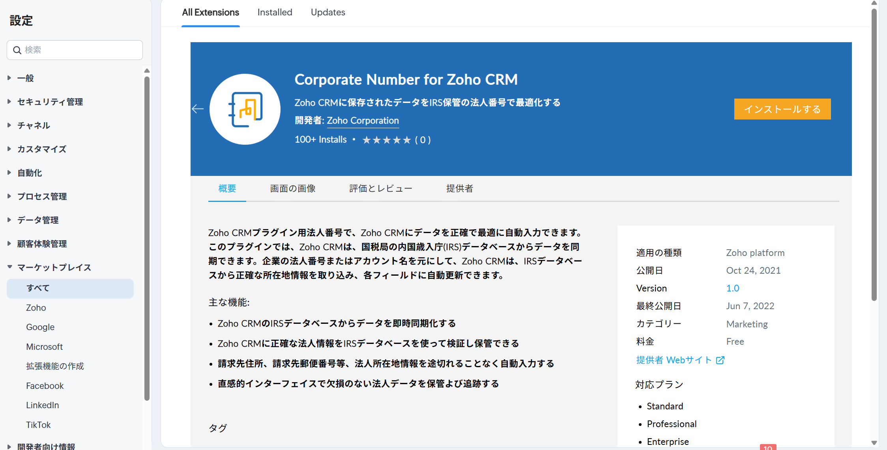Image resolution: width=887 pixels, height=450 pixels.
Task: Select Google under marketplace list
Action: coord(40,327)
